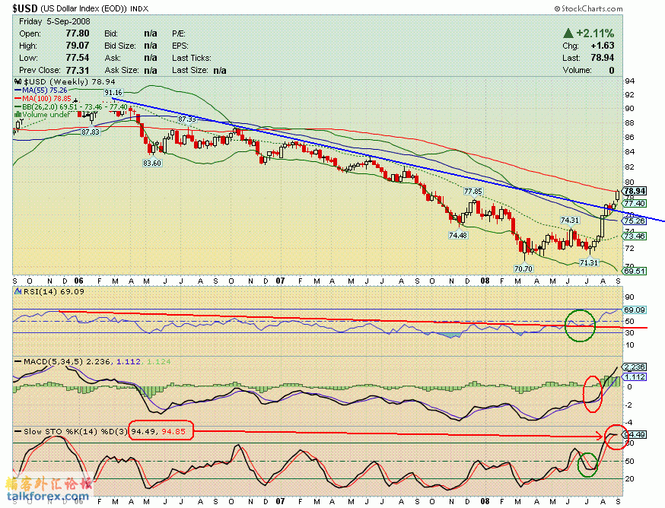
Task: Click the 1.112 MACD signal axis tag
Action: click(x=635, y=377)
